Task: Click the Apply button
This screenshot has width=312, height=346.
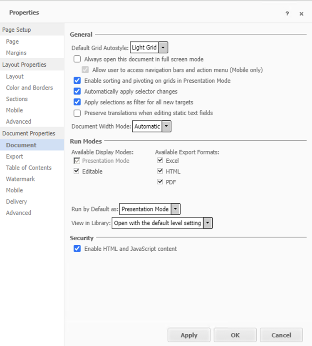Action: point(189,335)
